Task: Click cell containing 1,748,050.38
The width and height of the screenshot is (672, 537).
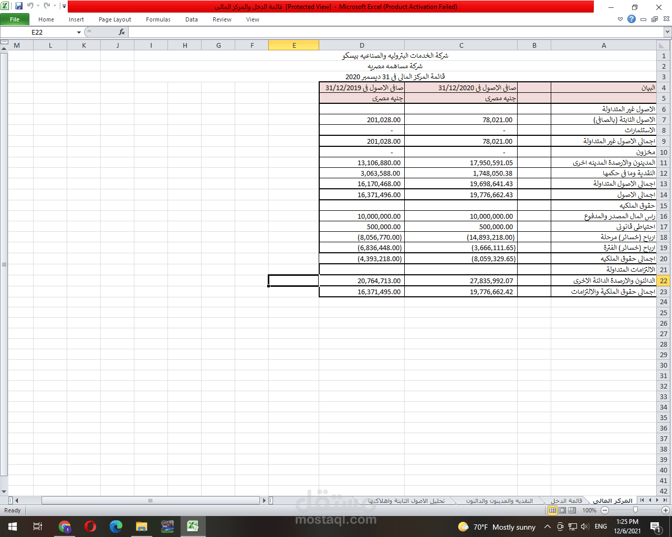Action: 461,173
